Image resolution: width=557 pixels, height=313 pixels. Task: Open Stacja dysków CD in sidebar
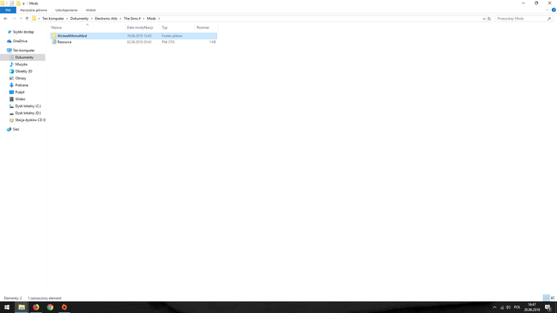(x=30, y=120)
